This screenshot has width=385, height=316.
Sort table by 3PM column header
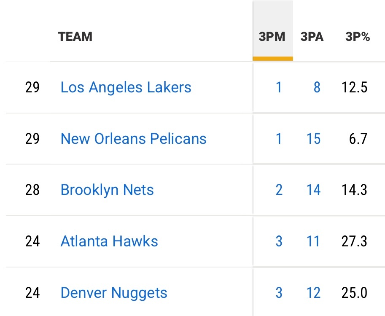272,37
